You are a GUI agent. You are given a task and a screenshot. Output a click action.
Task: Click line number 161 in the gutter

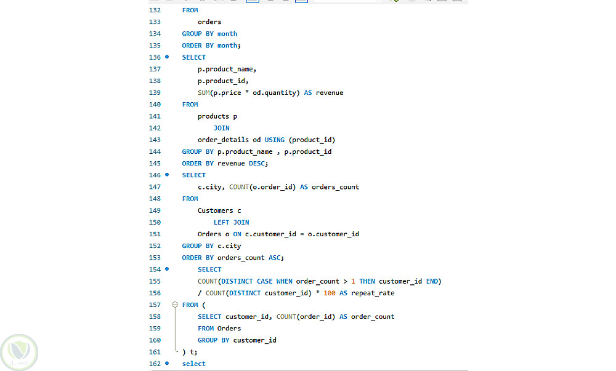pos(155,352)
